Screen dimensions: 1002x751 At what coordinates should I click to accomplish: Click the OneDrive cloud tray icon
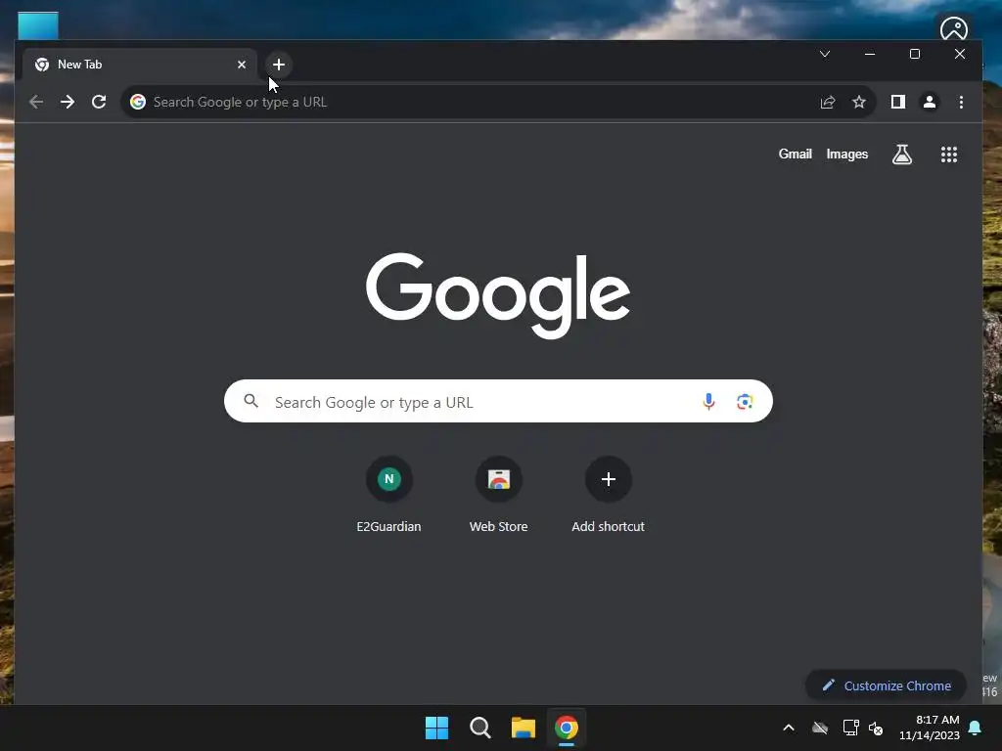[820, 728]
